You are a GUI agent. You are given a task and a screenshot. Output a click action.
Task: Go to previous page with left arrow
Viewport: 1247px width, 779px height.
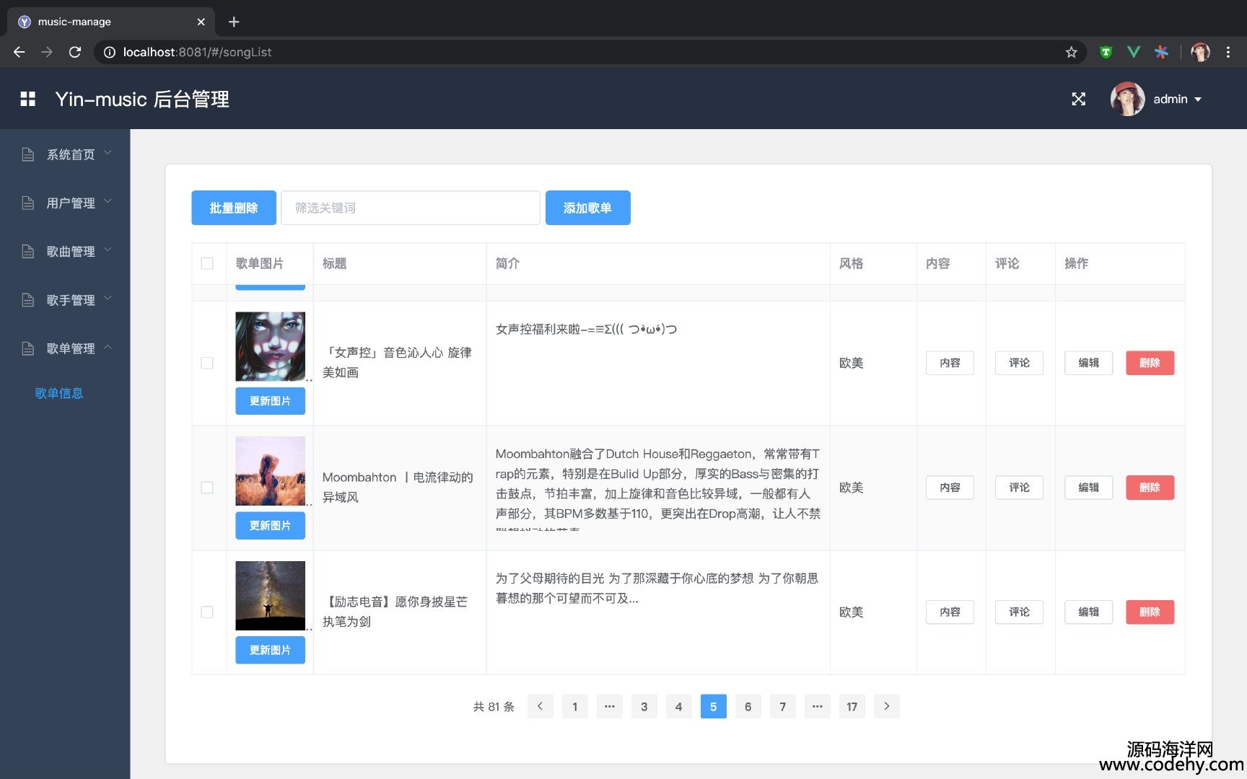click(541, 706)
